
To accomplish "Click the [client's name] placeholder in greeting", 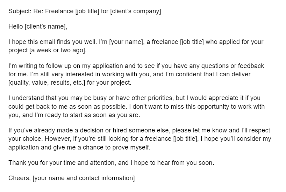I will 45,26.
